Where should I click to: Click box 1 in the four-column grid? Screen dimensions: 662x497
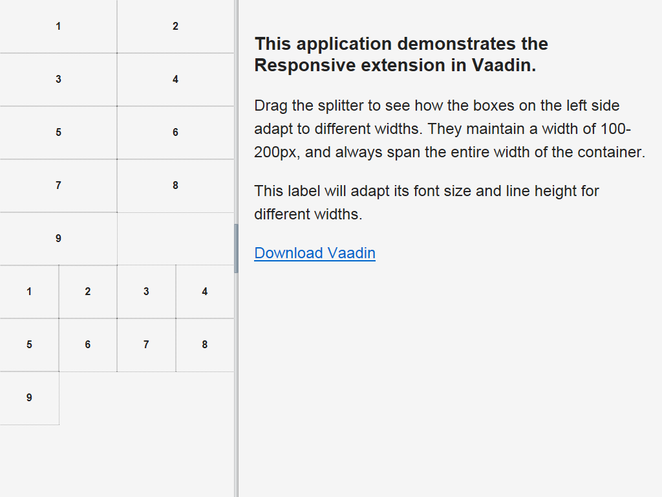pyautogui.click(x=29, y=292)
